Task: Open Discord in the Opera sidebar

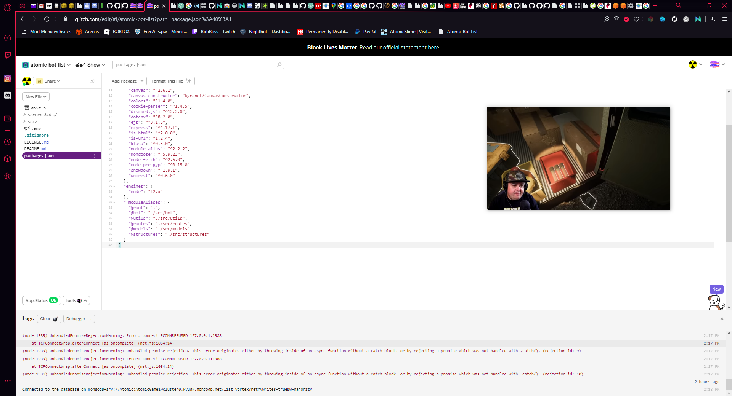Action: click(x=7, y=95)
